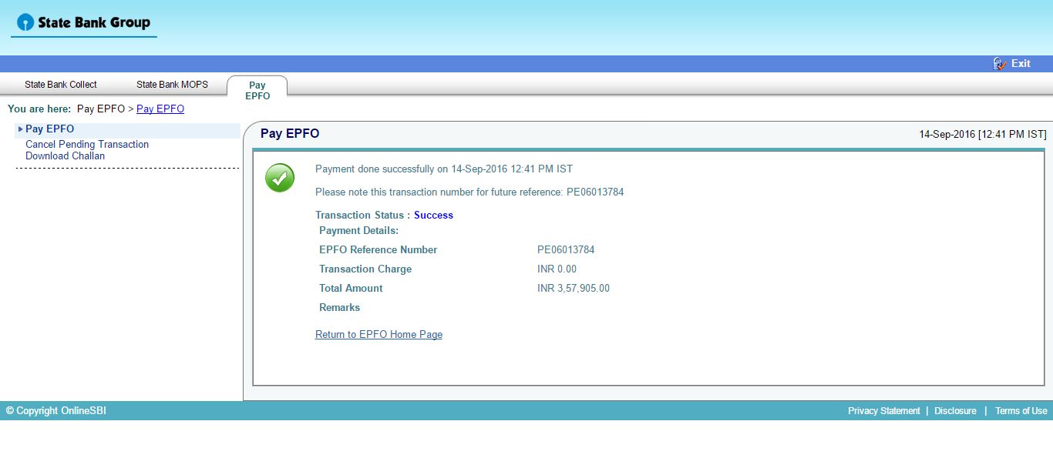Click the EPFO reference value PE06013784
Screen dimensions: 1053x458
(x=566, y=250)
